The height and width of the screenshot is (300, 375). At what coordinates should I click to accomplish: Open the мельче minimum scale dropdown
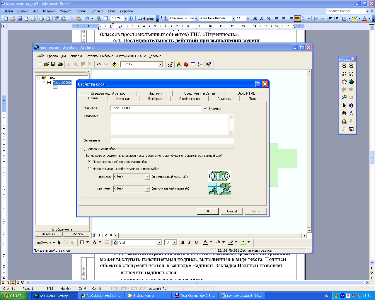click(x=147, y=177)
